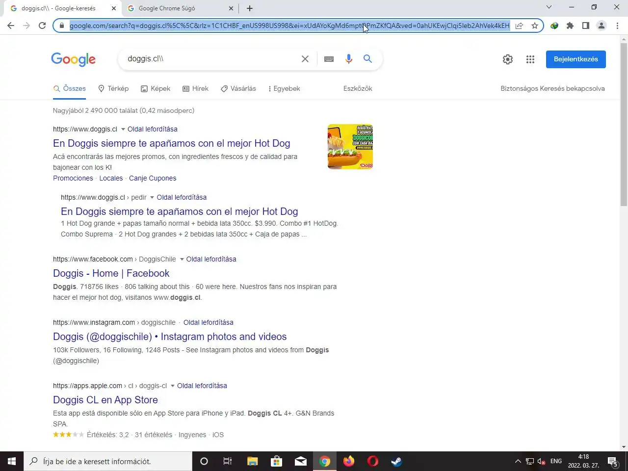Click into the Google search query field
628x471 pixels.
tap(211, 59)
